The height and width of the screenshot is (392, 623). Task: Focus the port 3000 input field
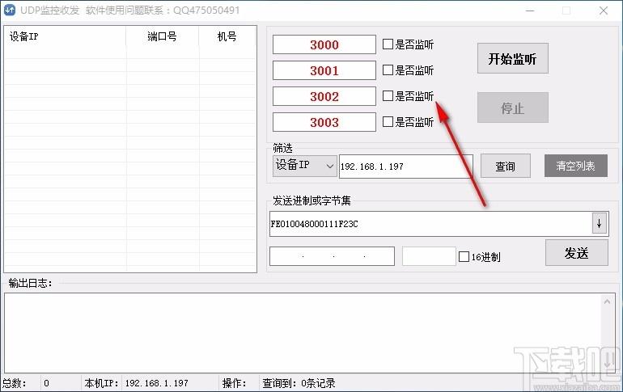(324, 44)
